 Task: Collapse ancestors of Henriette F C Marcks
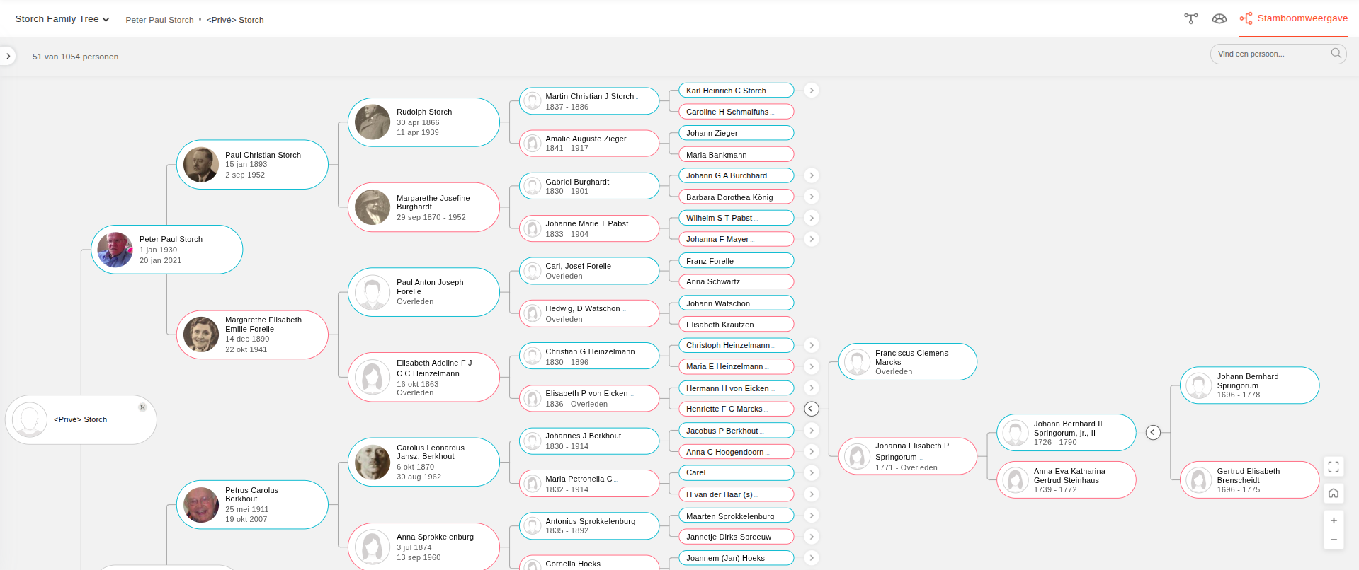click(812, 409)
